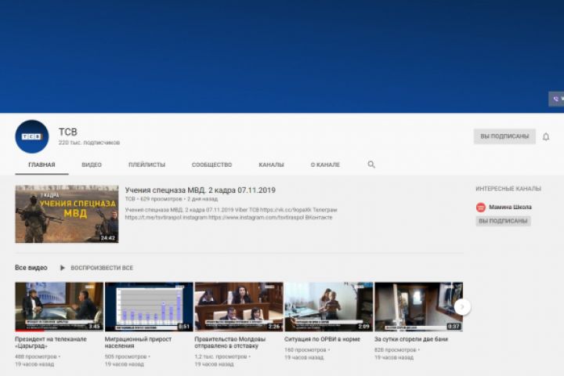The image size is (564, 376).
Task: Click the channel search magnifier icon
Action: pos(371,164)
